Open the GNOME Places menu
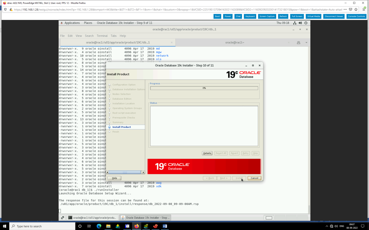Image resolution: width=369 pixels, height=230 pixels. pos(88,23)
